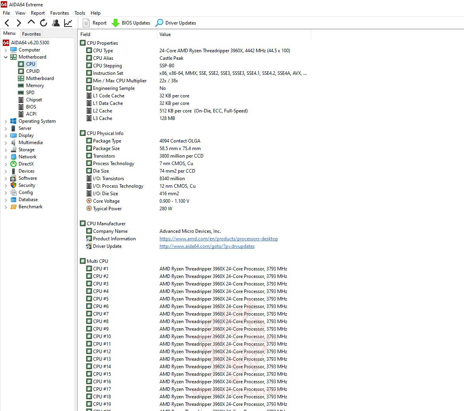Select the CPU Alias row
The image size is (464, 411).
[x=195, y=58]
